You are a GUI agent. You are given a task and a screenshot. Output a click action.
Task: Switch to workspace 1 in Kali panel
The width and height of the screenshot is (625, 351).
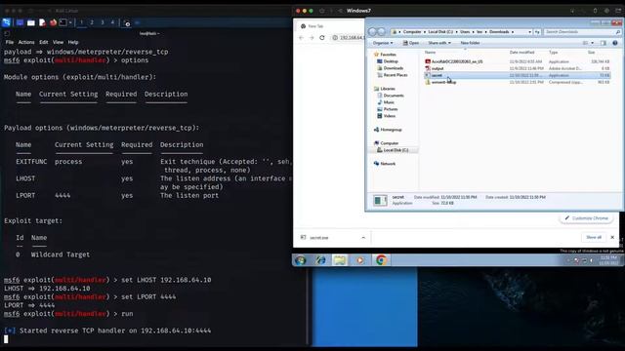point(82,22)
